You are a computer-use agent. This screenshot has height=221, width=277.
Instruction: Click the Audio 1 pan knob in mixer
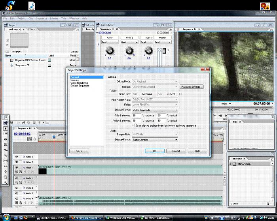click(x=110, y=51)
